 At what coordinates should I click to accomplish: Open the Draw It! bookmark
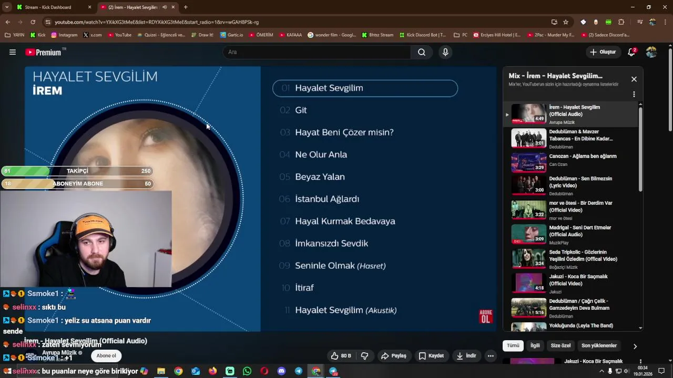pyautogui.click(x=202, y=35)
